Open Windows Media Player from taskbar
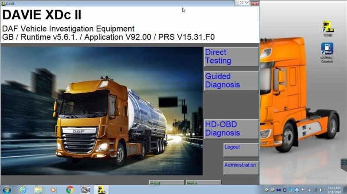The height and width of the screenshot is (194, 347). (53, 190)
